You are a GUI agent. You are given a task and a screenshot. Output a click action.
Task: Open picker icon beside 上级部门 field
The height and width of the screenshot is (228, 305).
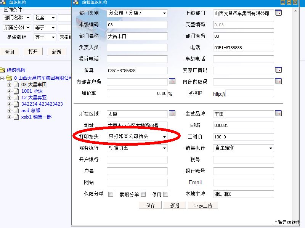[278, 13]
